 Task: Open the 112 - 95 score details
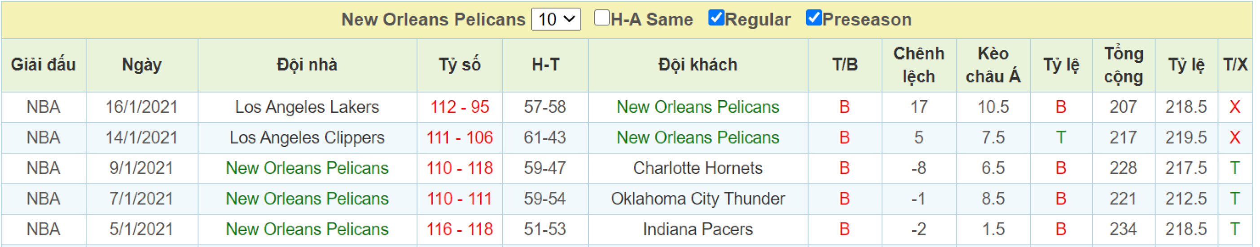point(459,107)
